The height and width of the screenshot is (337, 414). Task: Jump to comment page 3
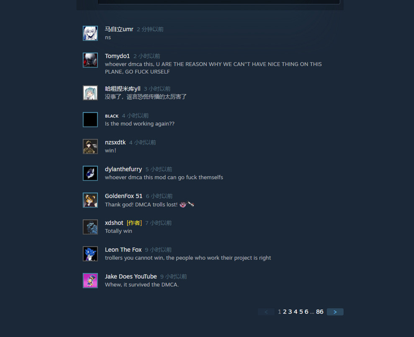[x=290, y=312]
